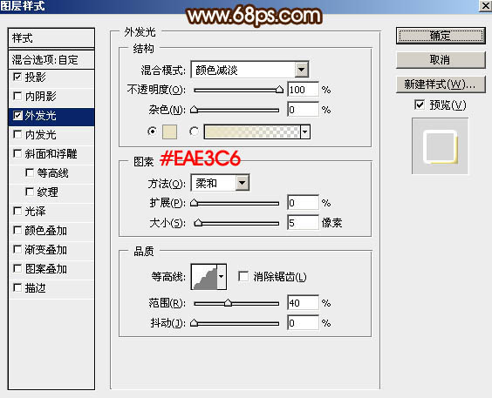Click the style preview thumbnail
This screenshot has width=492, height=398.
[x=440, y=146]
